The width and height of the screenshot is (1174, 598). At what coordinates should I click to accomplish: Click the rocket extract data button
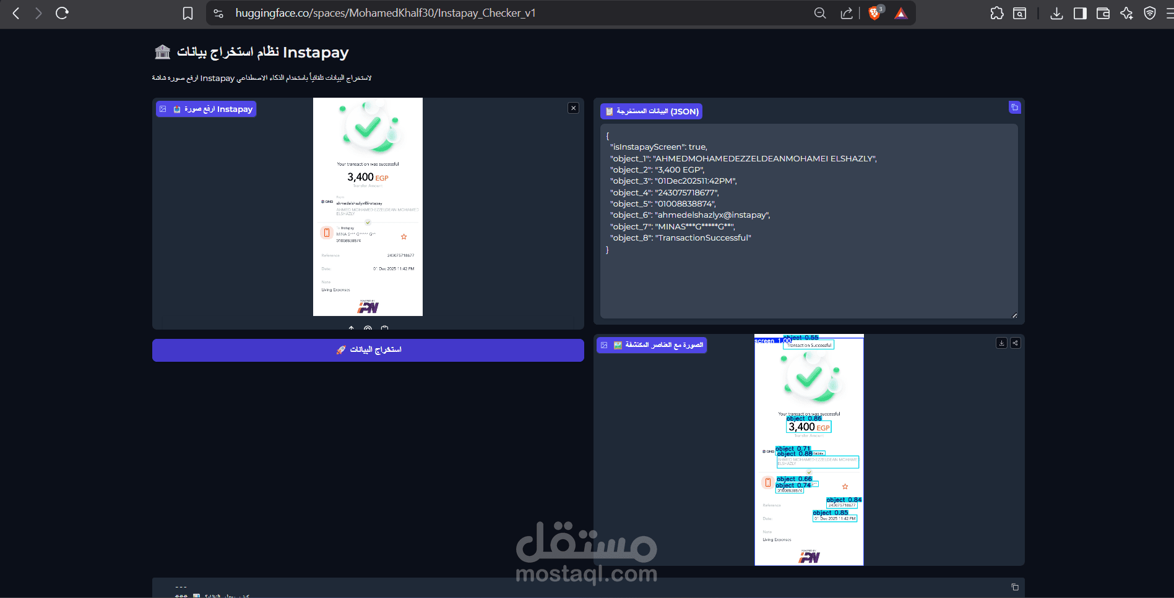coord(368,350)
